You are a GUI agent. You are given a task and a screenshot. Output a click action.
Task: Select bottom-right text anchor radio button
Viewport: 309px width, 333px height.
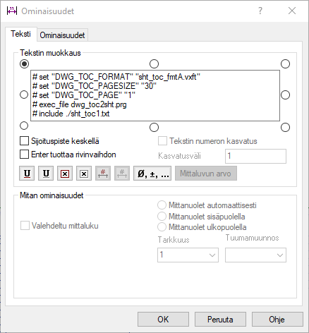tap(286, 128)
